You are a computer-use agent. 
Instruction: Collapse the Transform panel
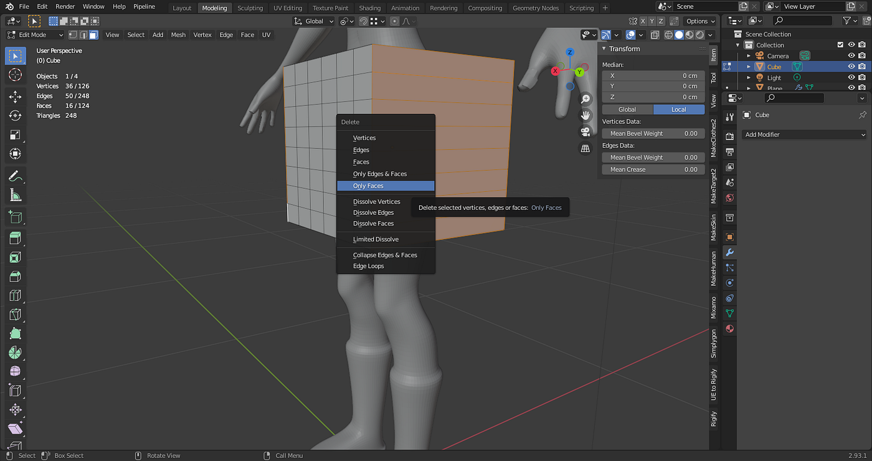tap(604, 49)
